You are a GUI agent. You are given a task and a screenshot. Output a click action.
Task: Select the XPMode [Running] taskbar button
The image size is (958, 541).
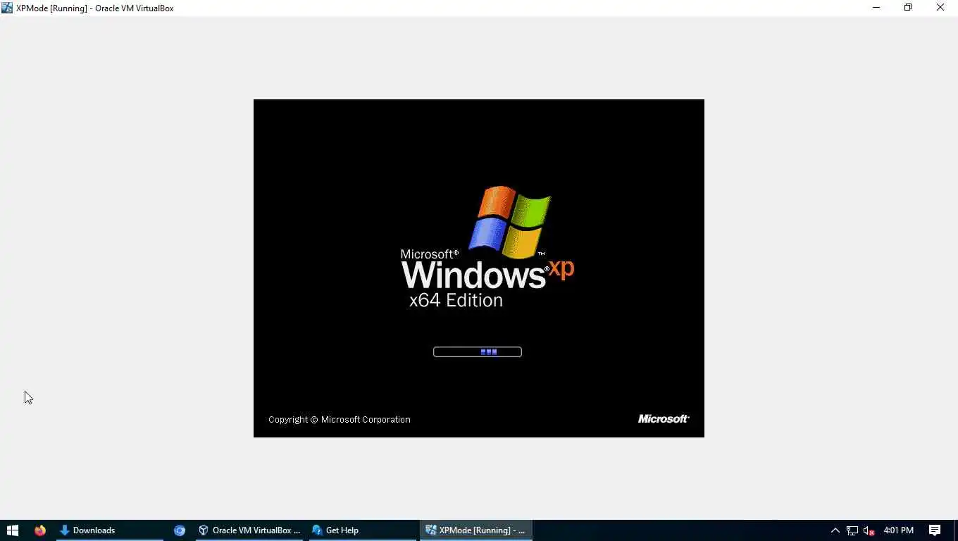(476, 530)
